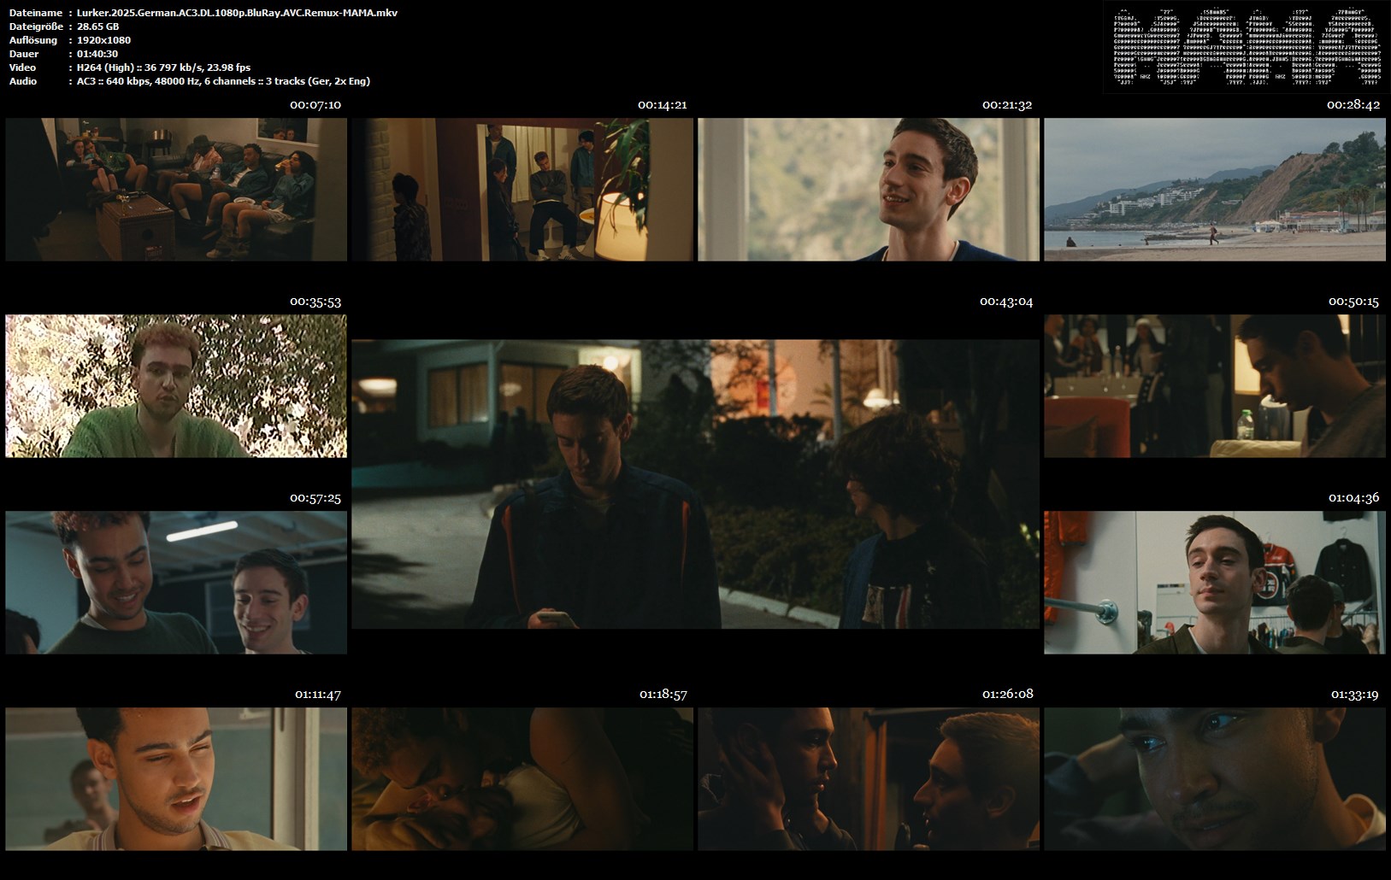Image resolution: width=1391 pixels, height=880 pixels.
Task: Click the timestamp label 00:43:04
Action: tap(1006, 302)
